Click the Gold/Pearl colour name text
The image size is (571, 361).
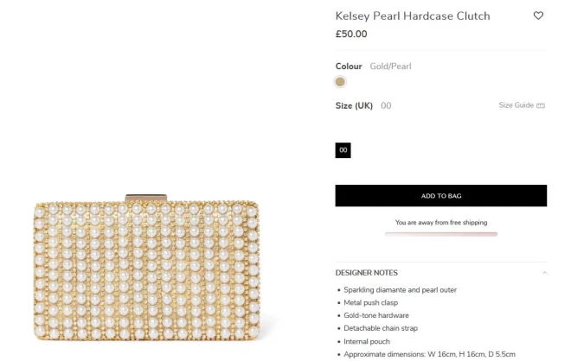390,66
